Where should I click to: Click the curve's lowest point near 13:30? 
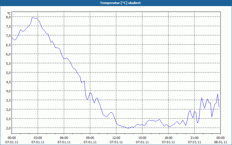(x=128, y=128)
